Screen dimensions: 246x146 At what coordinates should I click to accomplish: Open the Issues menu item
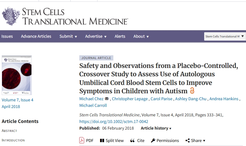[7, 36]
